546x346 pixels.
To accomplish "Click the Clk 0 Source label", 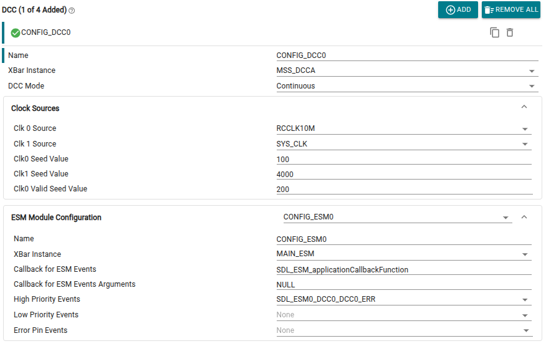I will (x=35, y=128).
